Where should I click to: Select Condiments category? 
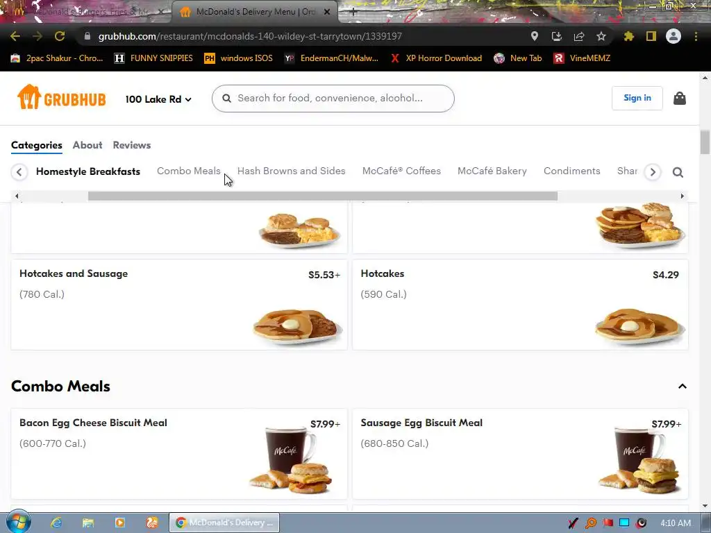point(572,171)
